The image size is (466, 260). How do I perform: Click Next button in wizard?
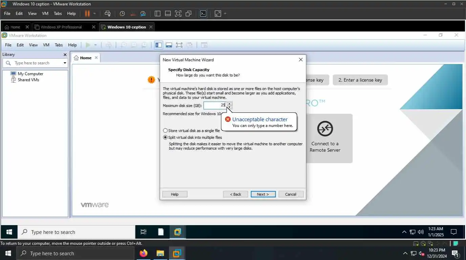tap(263, 194)
